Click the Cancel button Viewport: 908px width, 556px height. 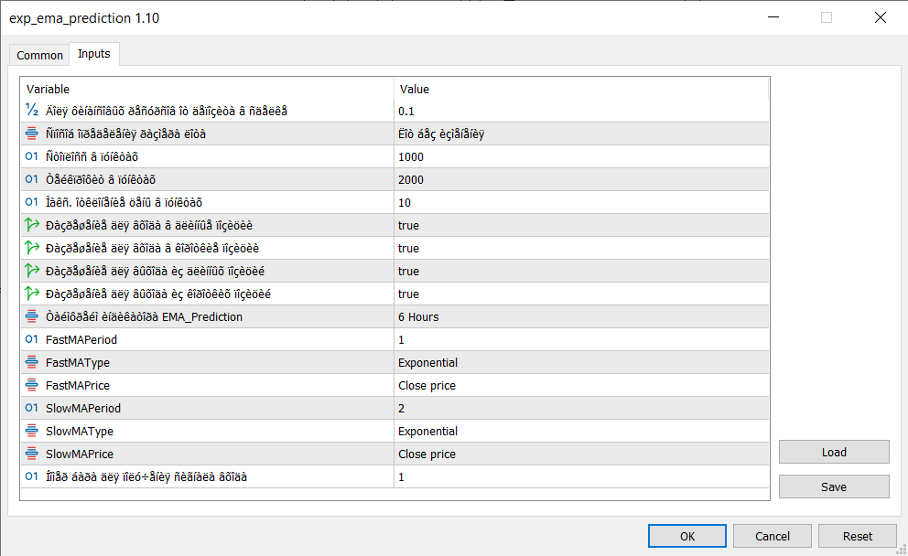pyautogui.click(x=772, y=536)
